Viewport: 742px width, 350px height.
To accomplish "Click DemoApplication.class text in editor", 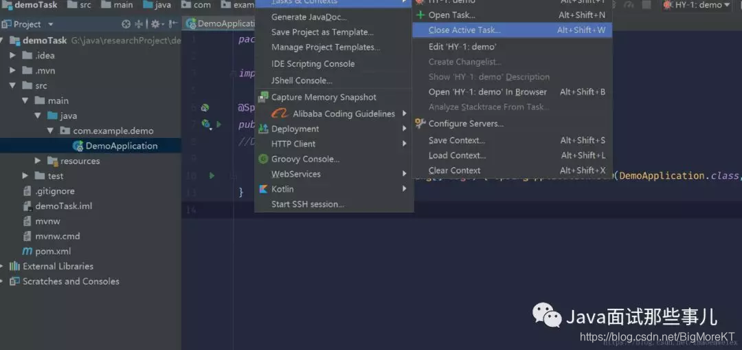I will tap(677, 176).
